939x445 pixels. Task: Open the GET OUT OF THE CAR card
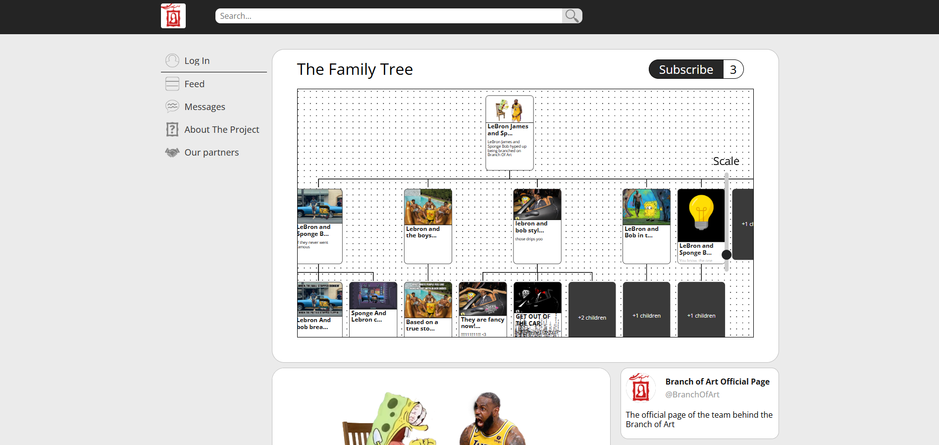(x=537, y=310)
